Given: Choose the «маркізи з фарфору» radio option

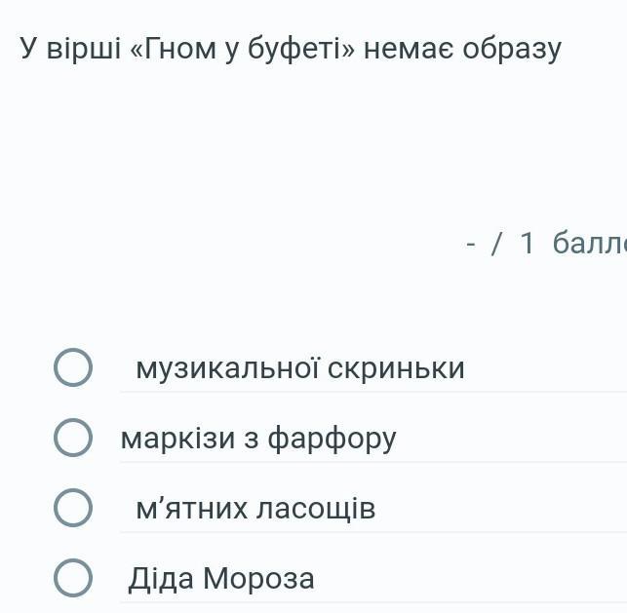Looking at the screenshot, I should [x=73, y=439].
